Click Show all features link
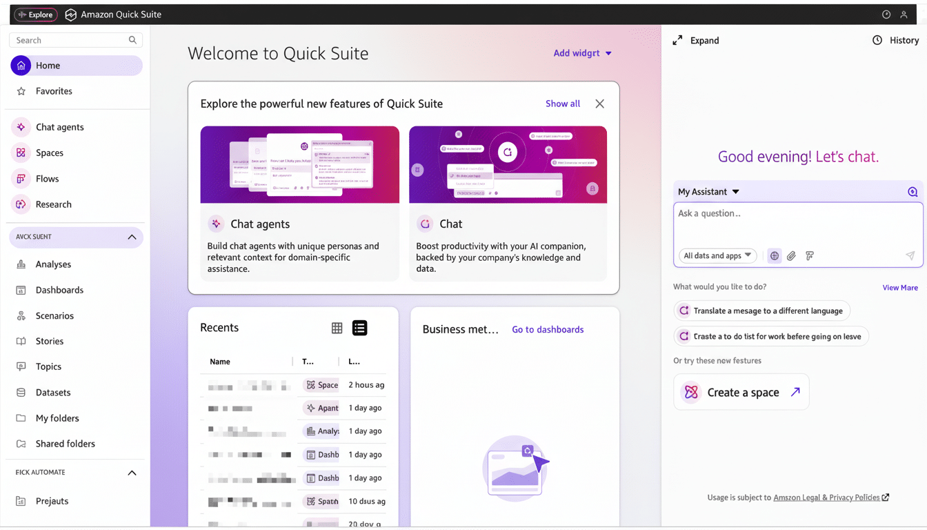This screenshot has height=530, width=927. (562, 104)
